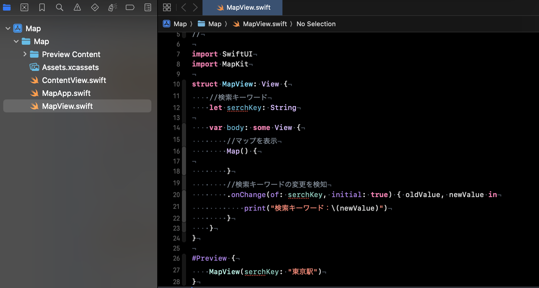
Task: Open MapApp.swift from the navigator
Action: tap(66, 93)
